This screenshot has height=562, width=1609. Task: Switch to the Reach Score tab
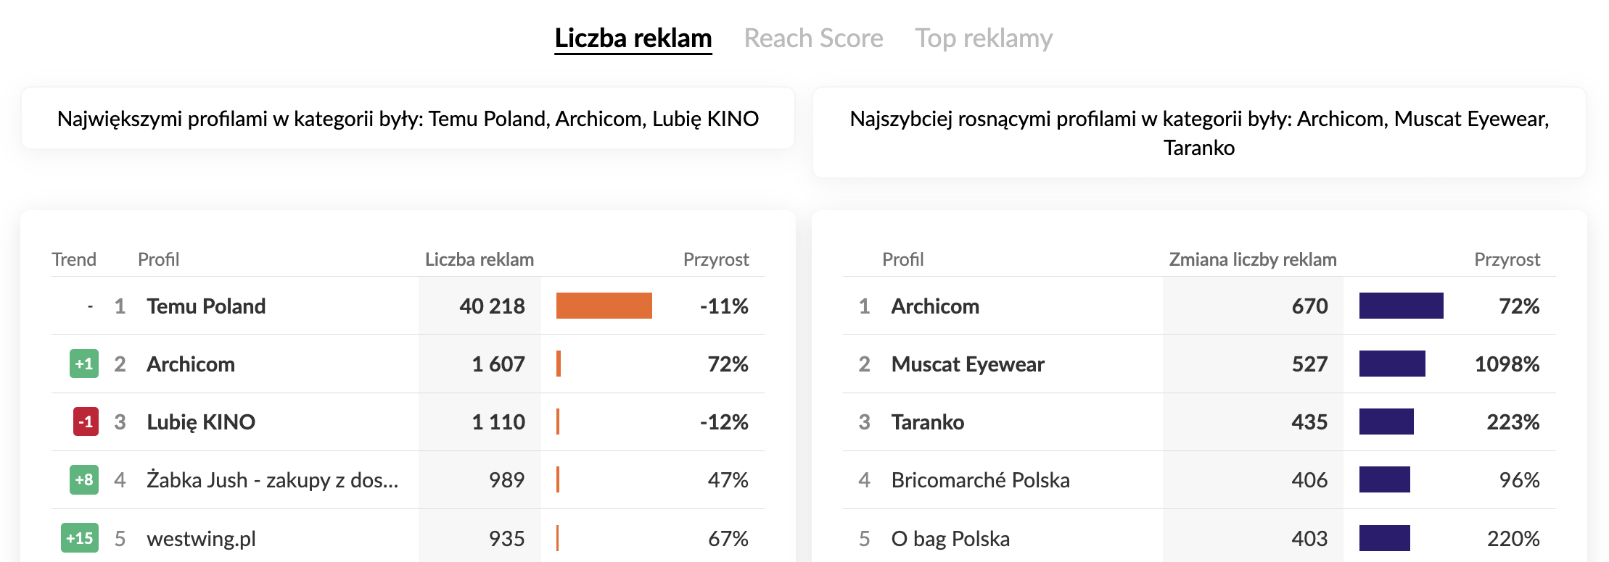[x=813, y=38]
